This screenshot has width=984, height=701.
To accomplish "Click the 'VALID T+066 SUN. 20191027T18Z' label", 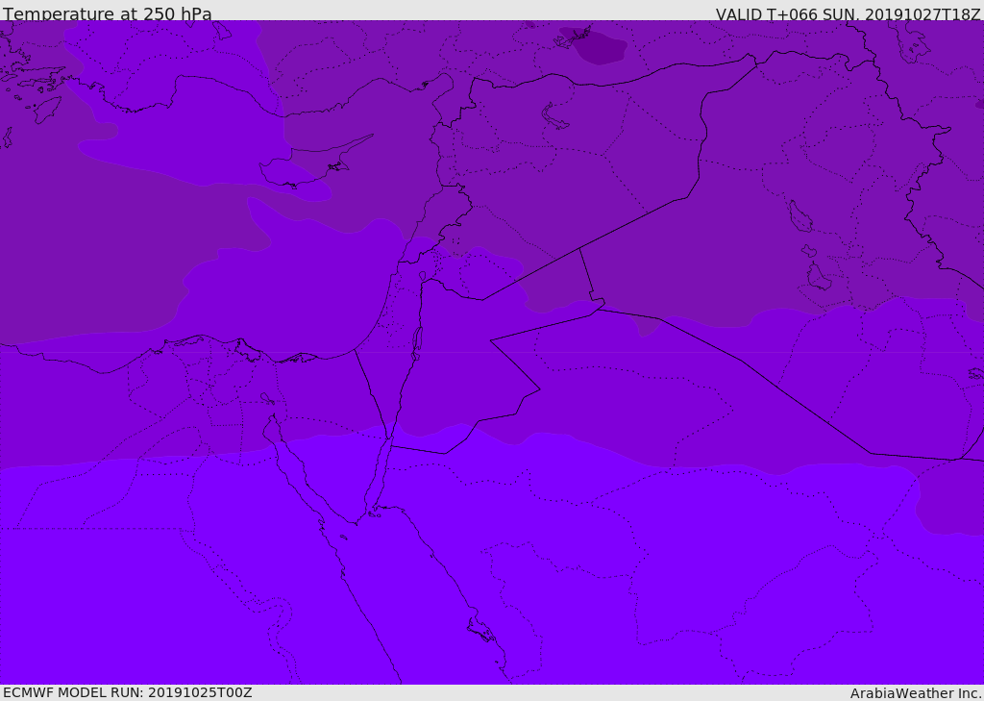I will (x=848, y=14).
